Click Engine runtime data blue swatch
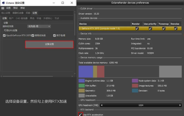 (82, 81)
